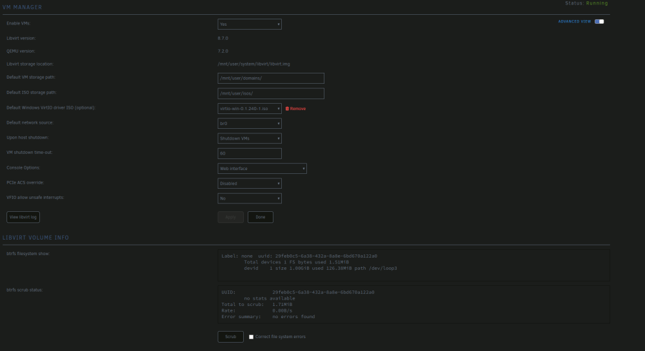The image size is (645, 351).
Task: Edit the VM shutdown time-out field
Action: click(249, 153)
